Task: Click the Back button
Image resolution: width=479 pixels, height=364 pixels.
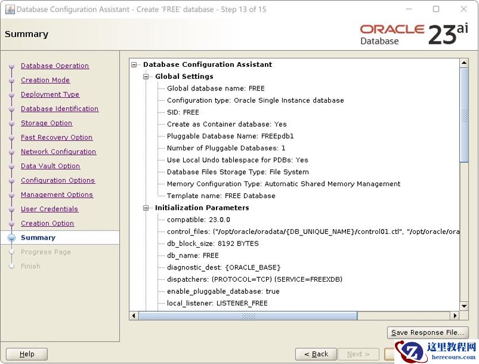Action: coord(315,354)
